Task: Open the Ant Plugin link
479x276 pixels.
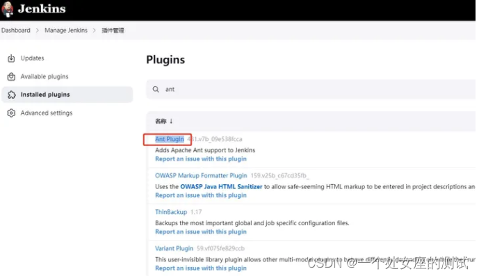Action: 170,139
